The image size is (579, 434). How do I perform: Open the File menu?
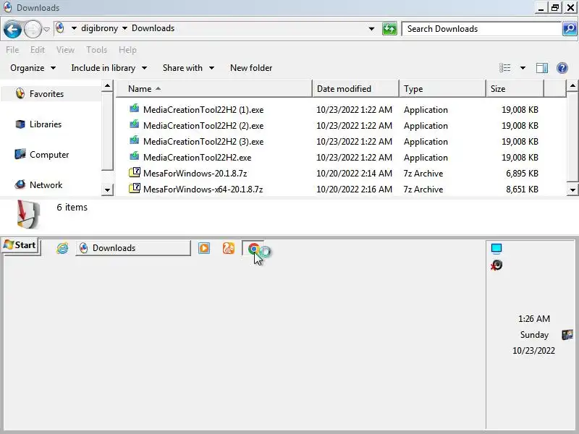pyautogui.click(x=12, y=50)
